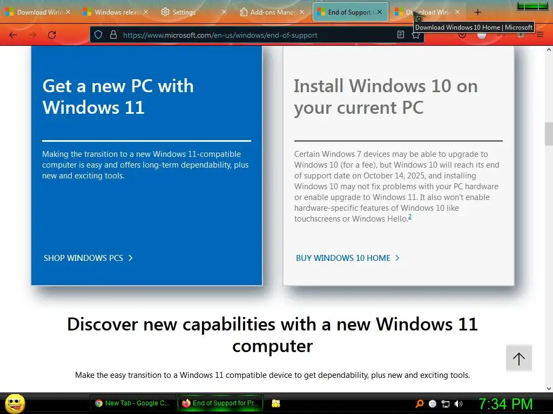The image size is (553, 414).
Task: Close the first Download Windows tab
Action: pyautogui.click(x=68, y=12)
